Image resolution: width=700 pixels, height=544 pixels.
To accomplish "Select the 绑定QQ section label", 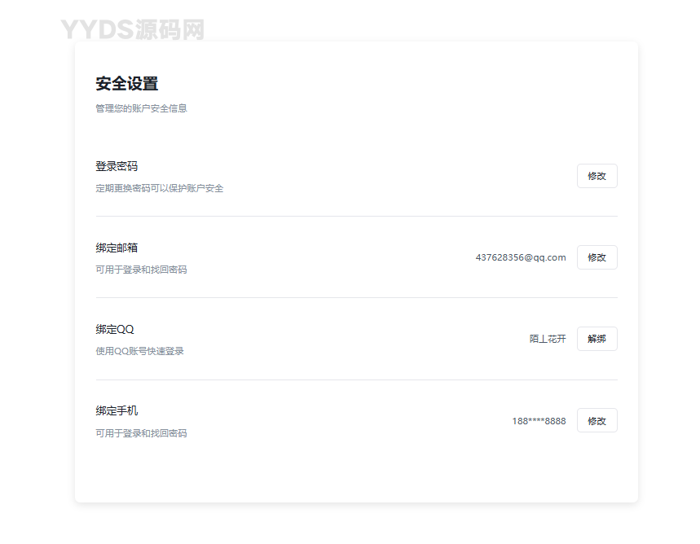I will click(x=114, y=328).
